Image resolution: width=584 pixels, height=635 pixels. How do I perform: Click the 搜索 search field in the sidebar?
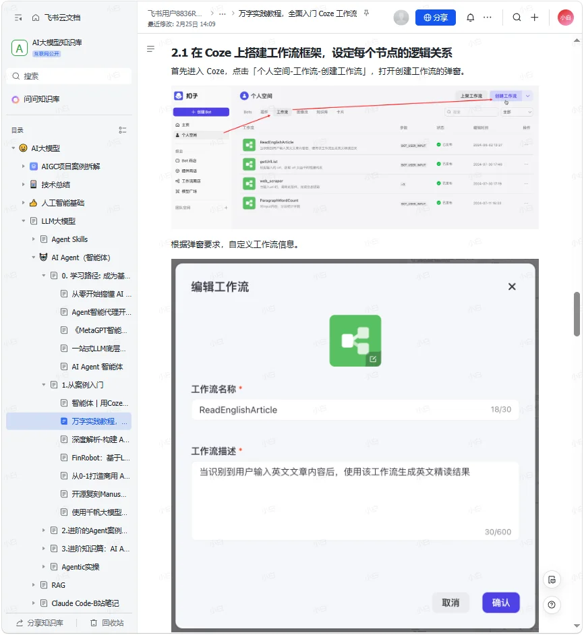[x=69, y=76]
